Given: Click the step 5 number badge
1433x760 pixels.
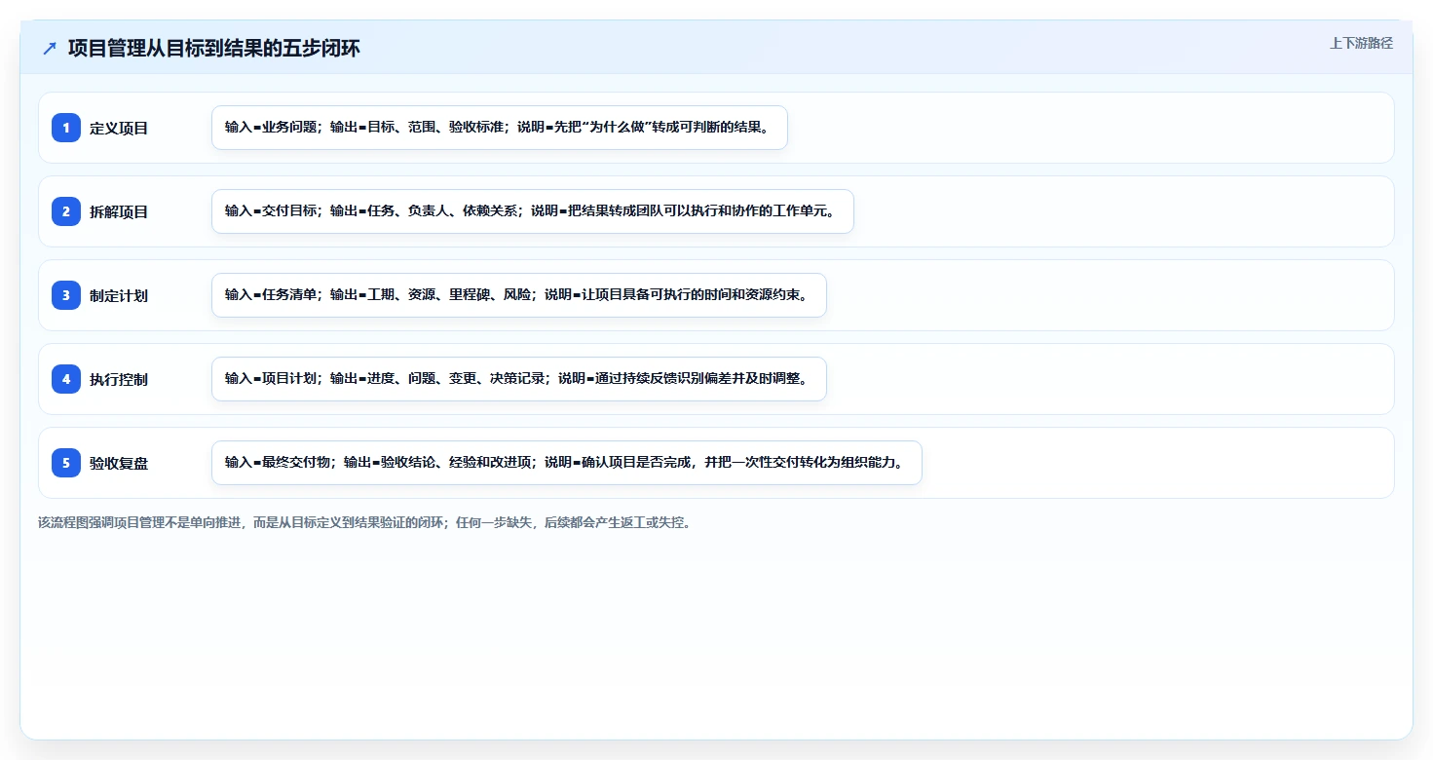Looking at the screenshot, I should [x=66, y=463].
